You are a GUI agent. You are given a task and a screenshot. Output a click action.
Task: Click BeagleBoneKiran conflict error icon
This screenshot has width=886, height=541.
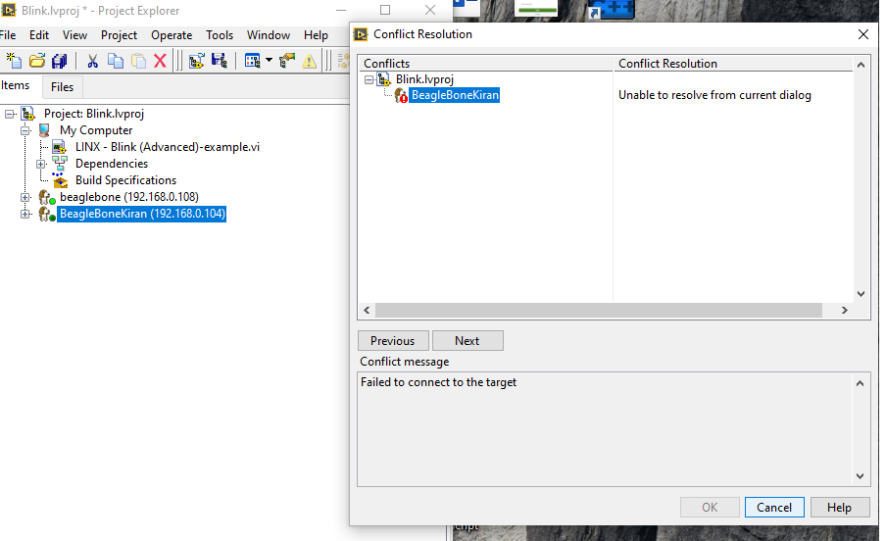point(401,95)
